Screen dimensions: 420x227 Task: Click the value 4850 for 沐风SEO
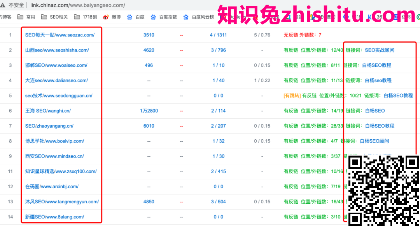point(149,202)
